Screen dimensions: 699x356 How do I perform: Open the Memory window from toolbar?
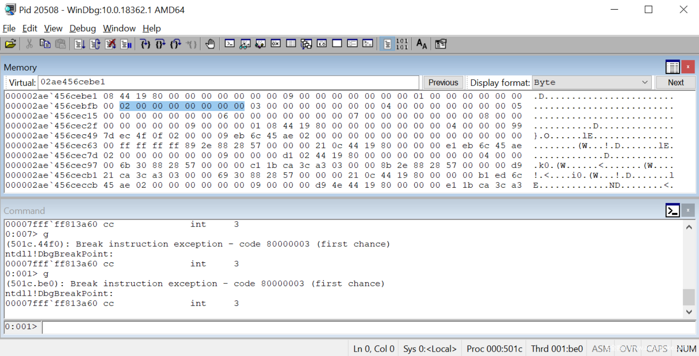(291, 44)
